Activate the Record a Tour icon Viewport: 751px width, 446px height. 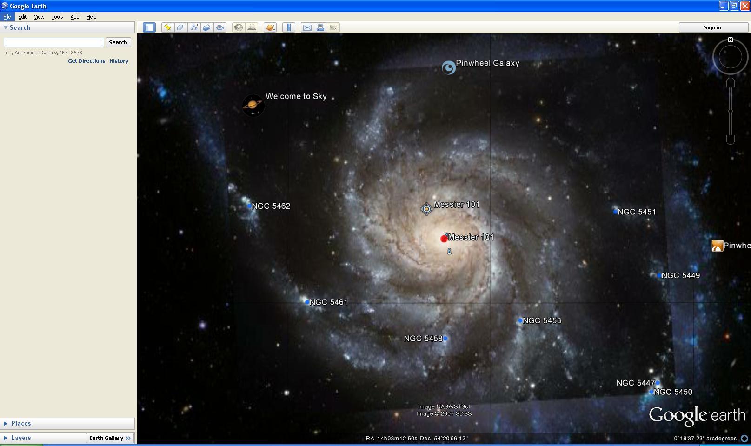click(x=220, y=27)
